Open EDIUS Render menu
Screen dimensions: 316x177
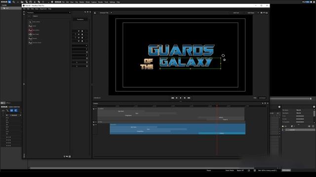[100, 2]
